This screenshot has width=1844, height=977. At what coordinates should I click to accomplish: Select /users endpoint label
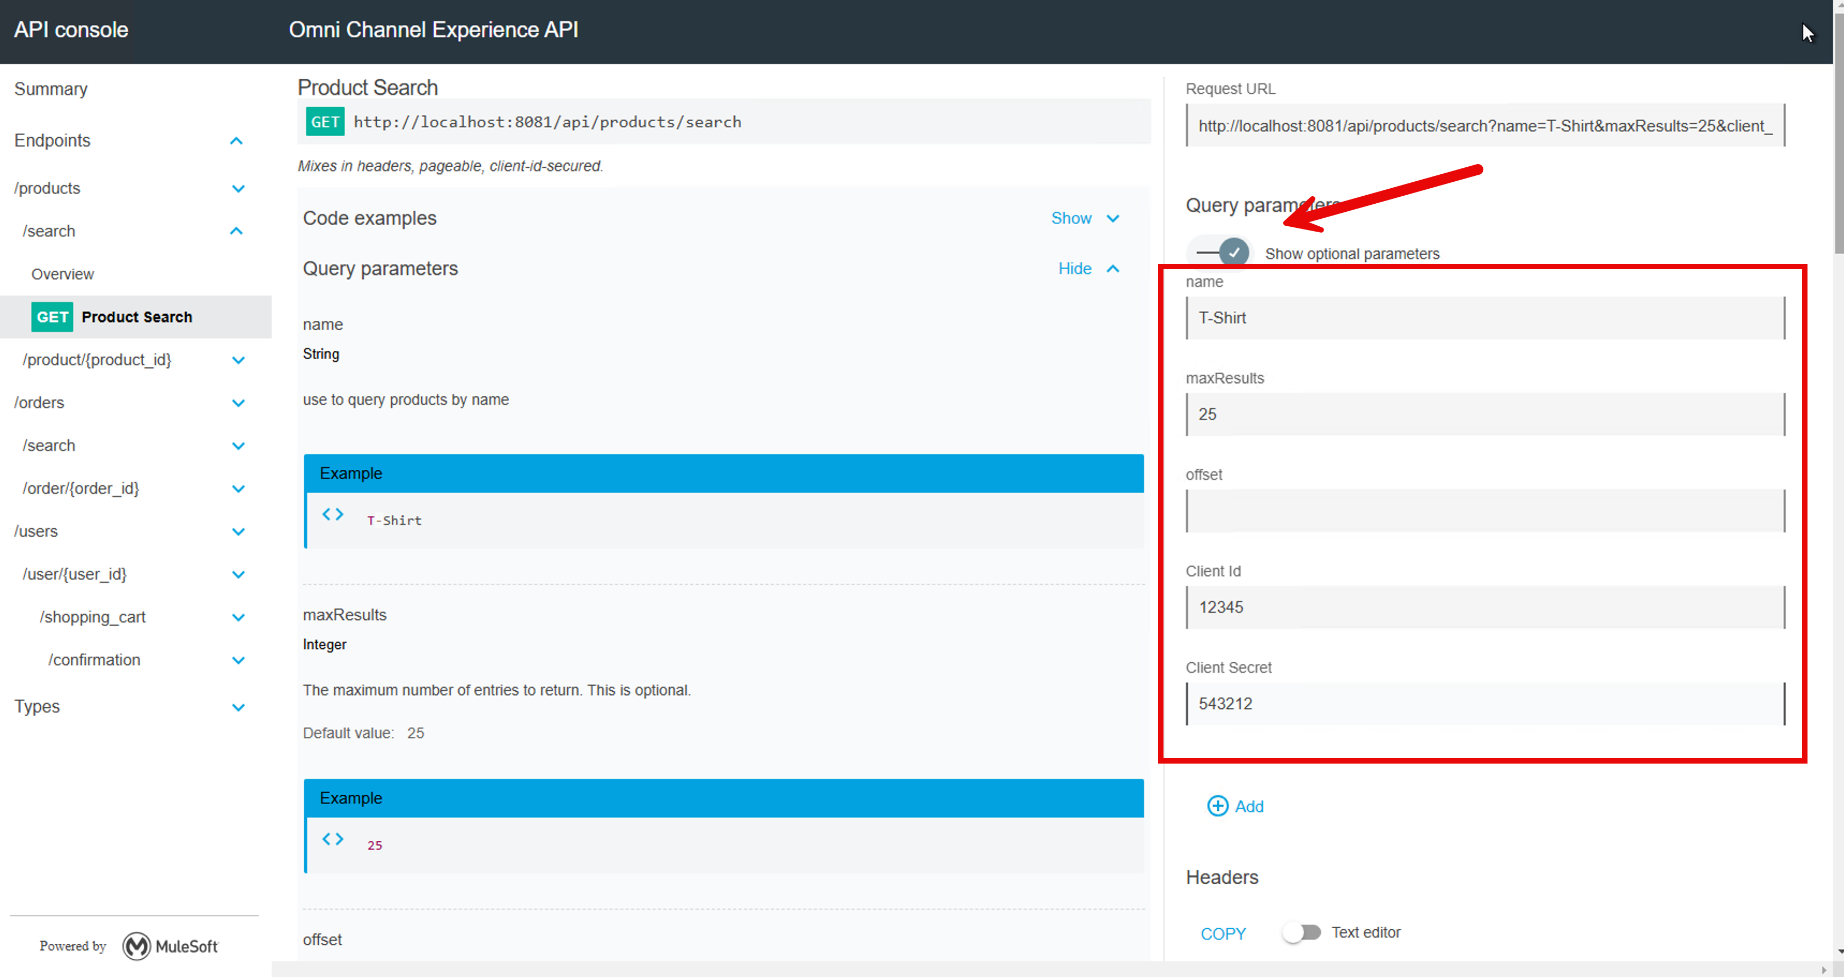(36, 531)
